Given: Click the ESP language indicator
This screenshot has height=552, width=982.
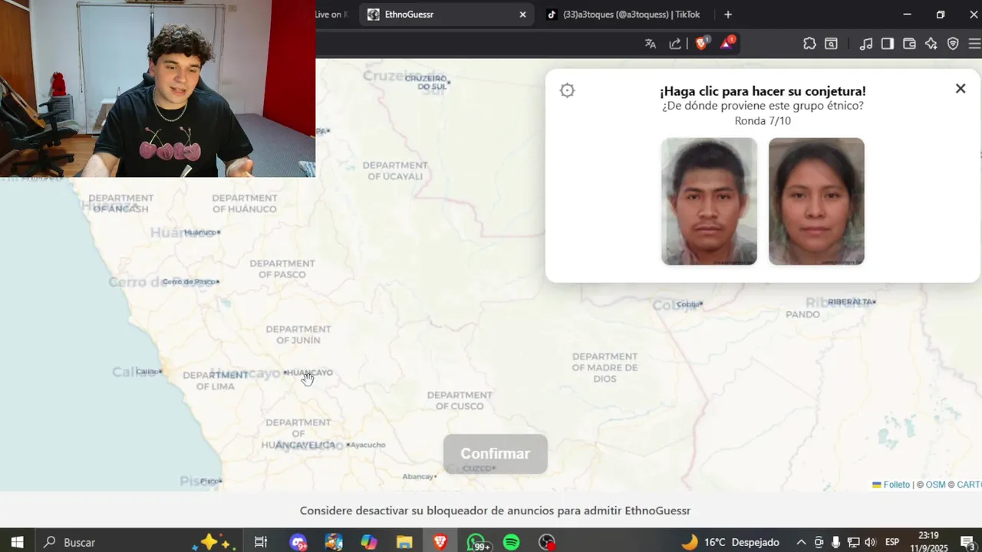Looking at the screenshot, I should pyautogui.click(x=892, y=542).
